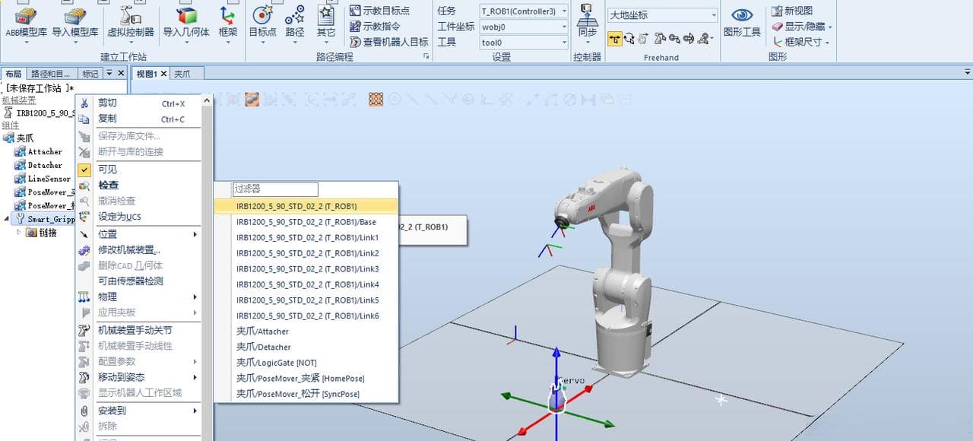Select 夹爪/Attacher in attach list

click(306, 332)
